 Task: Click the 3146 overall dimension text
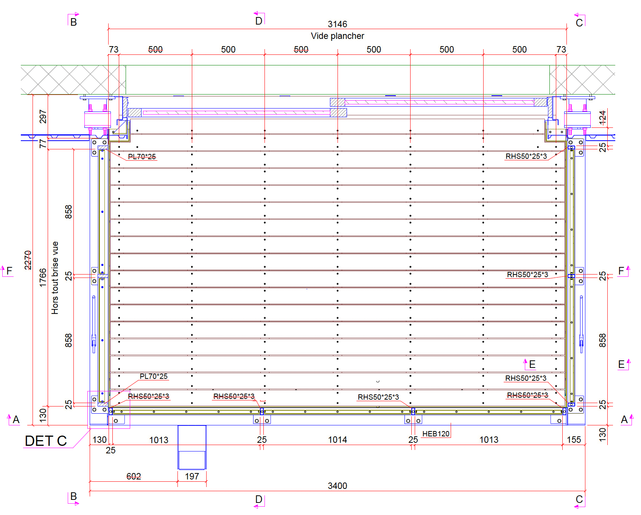(x=337, y=24)
